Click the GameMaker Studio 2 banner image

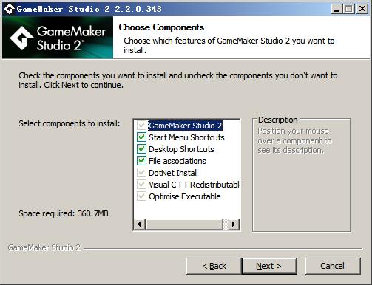(58, 38)
